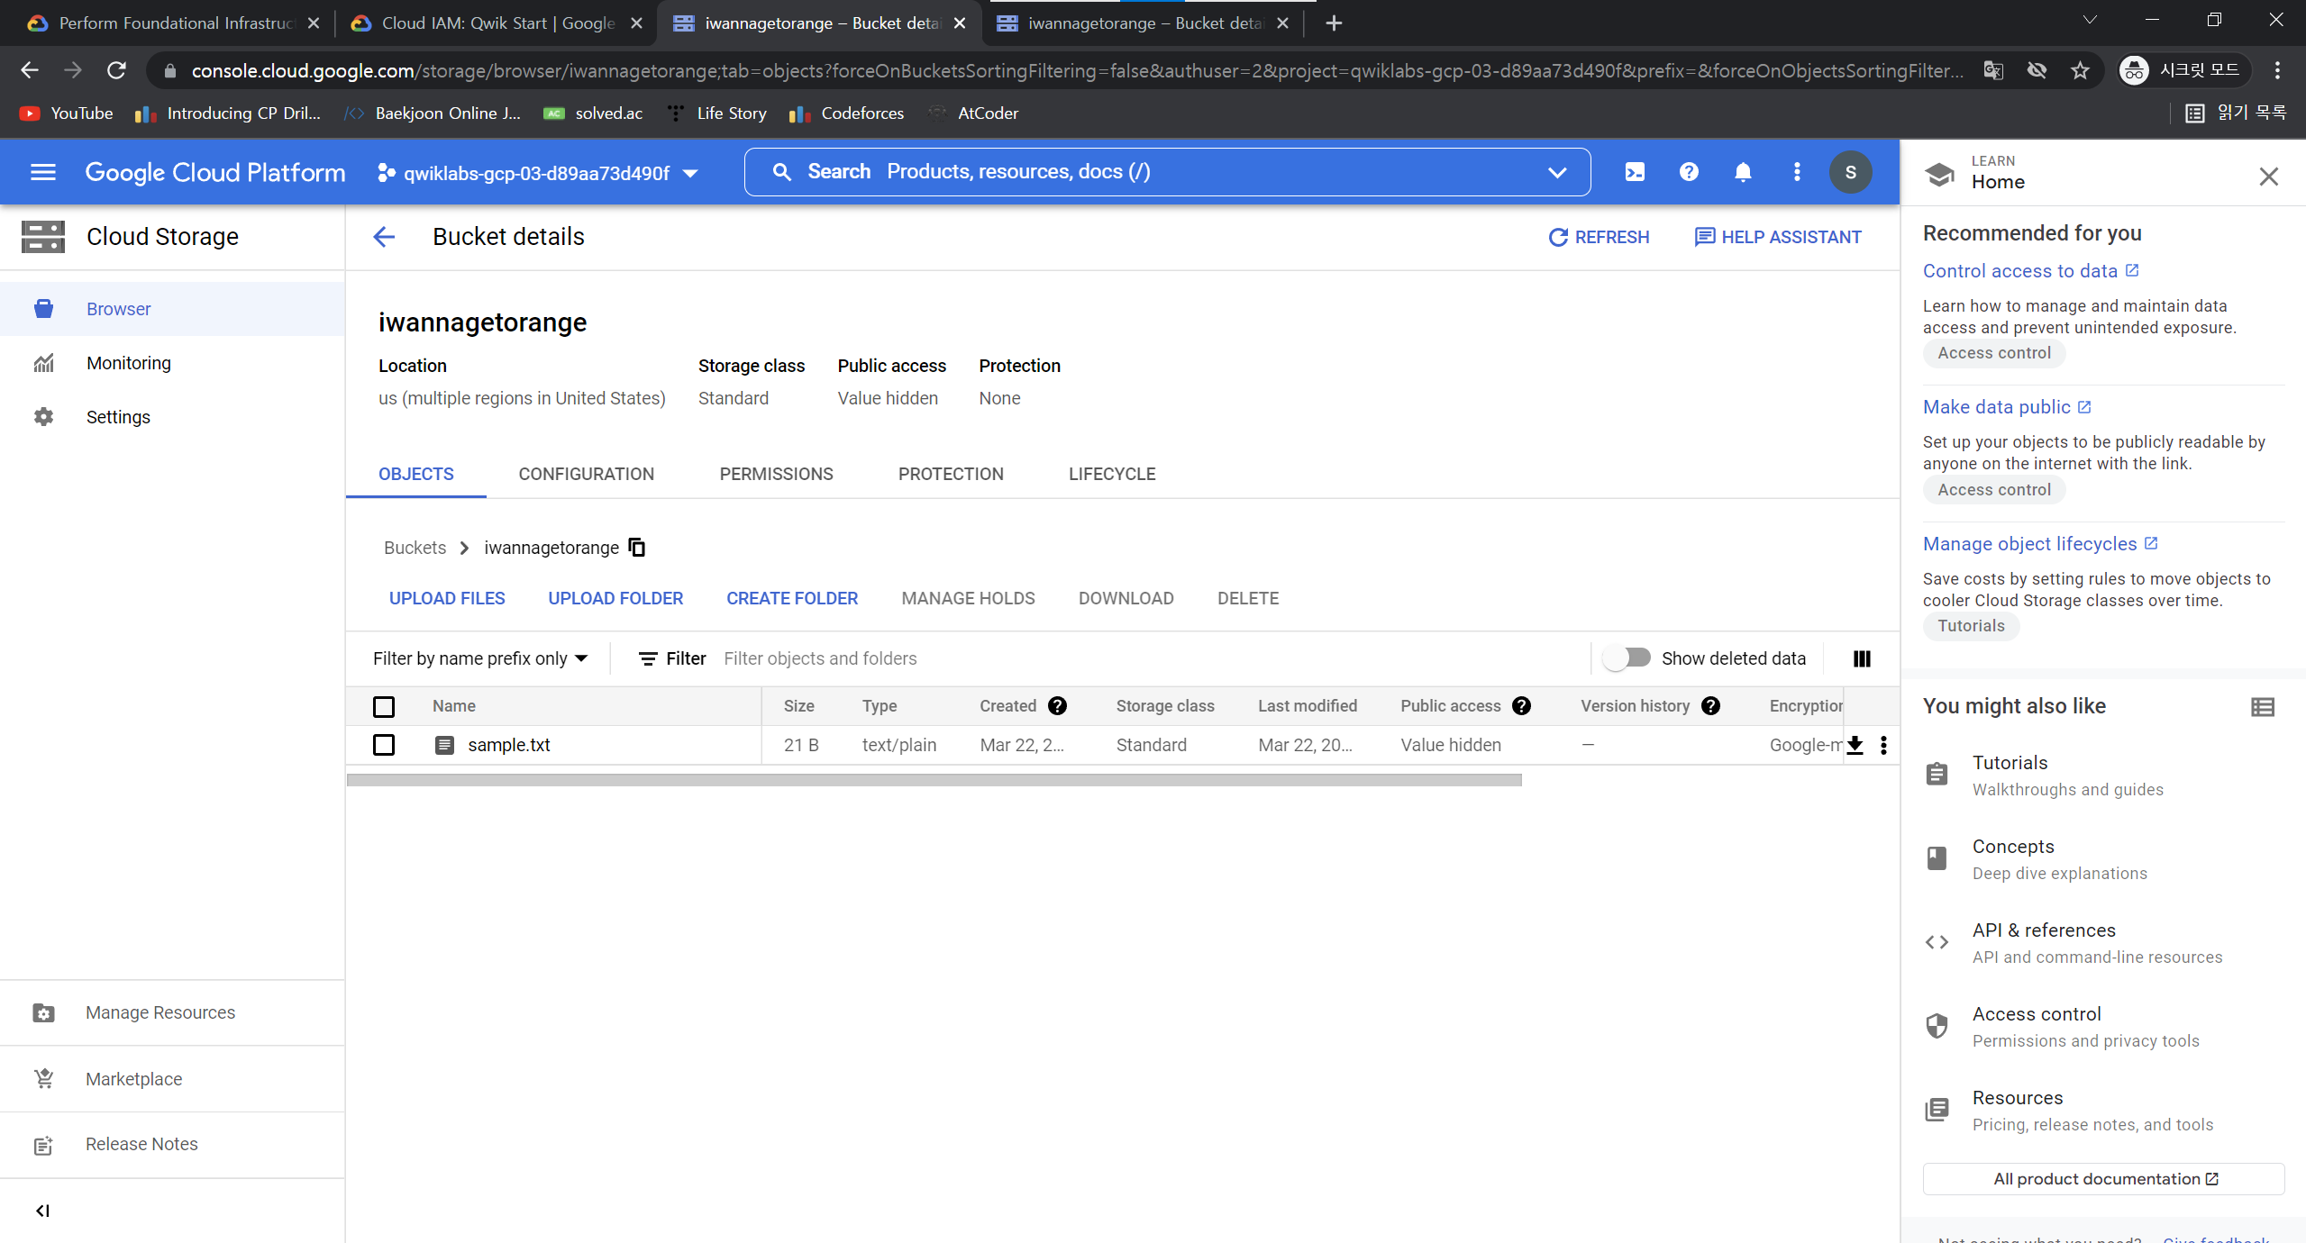Viewport: 2306px width, 1243px height.
Task: Click the horizontal table scrollbar
Action: [934, 780]
